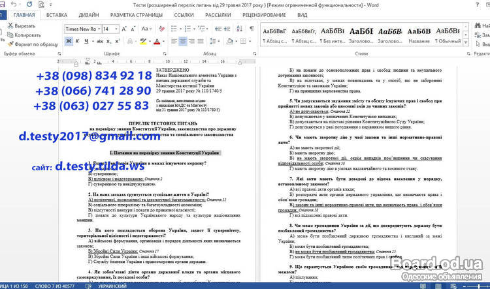Viewport: 490px width, 289px height.
Task: Apply paragraph shading bucket
Action: [x=230, y=41]
